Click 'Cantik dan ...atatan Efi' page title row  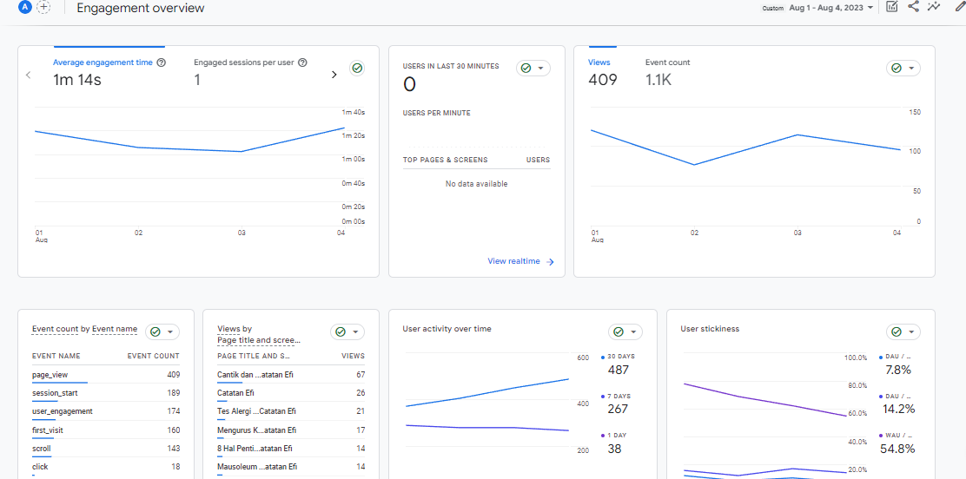291,374
